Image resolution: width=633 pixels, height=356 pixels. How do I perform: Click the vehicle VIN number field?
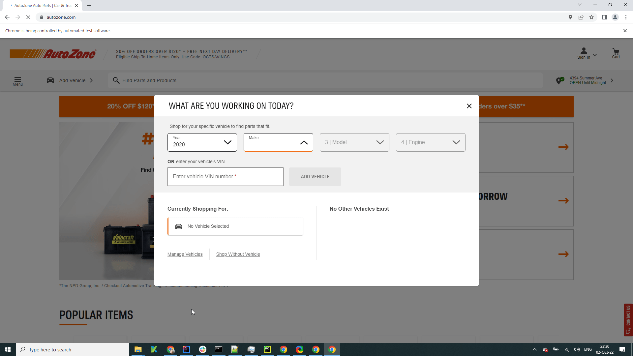point(225,177)
